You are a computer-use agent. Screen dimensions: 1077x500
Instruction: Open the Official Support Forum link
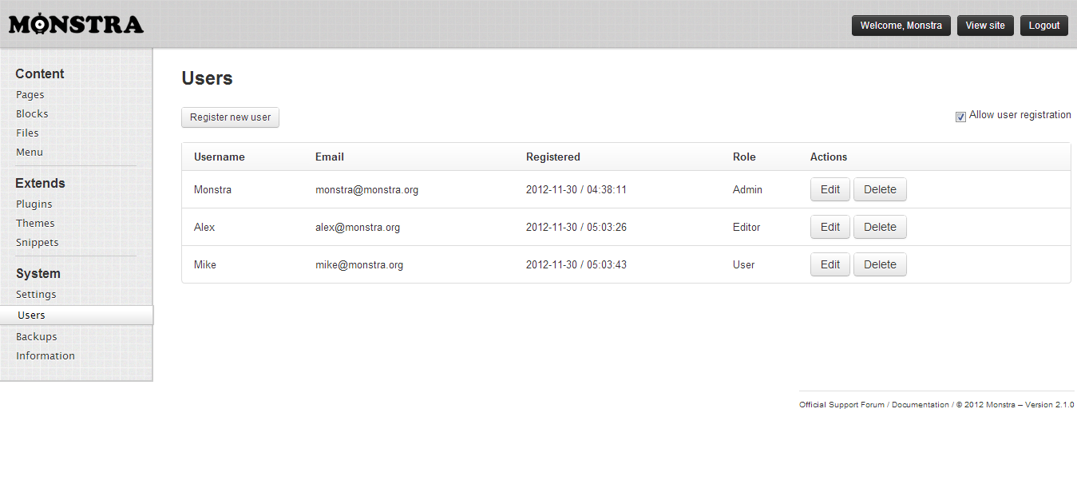pyautogui.click(x=841, y=405)
